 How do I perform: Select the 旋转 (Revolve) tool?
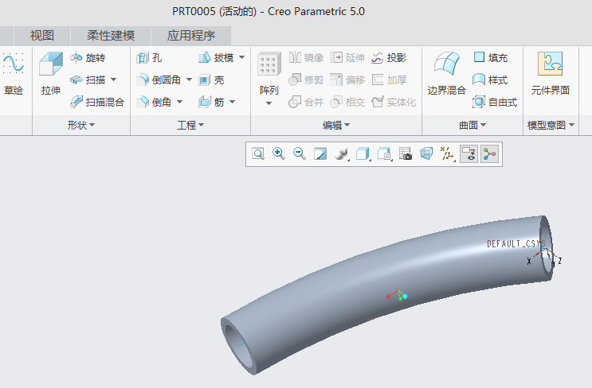88,57
